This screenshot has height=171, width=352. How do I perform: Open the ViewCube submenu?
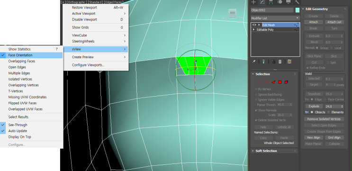96,35
